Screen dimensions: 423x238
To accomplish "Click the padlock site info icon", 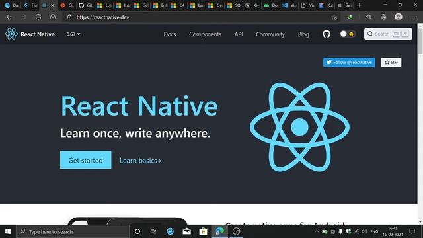I will click(x=69, y=17).
